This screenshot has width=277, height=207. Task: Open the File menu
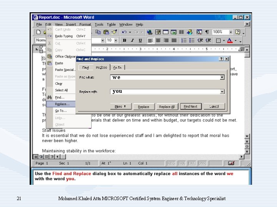pyautogui.click(x=39, y=25)
